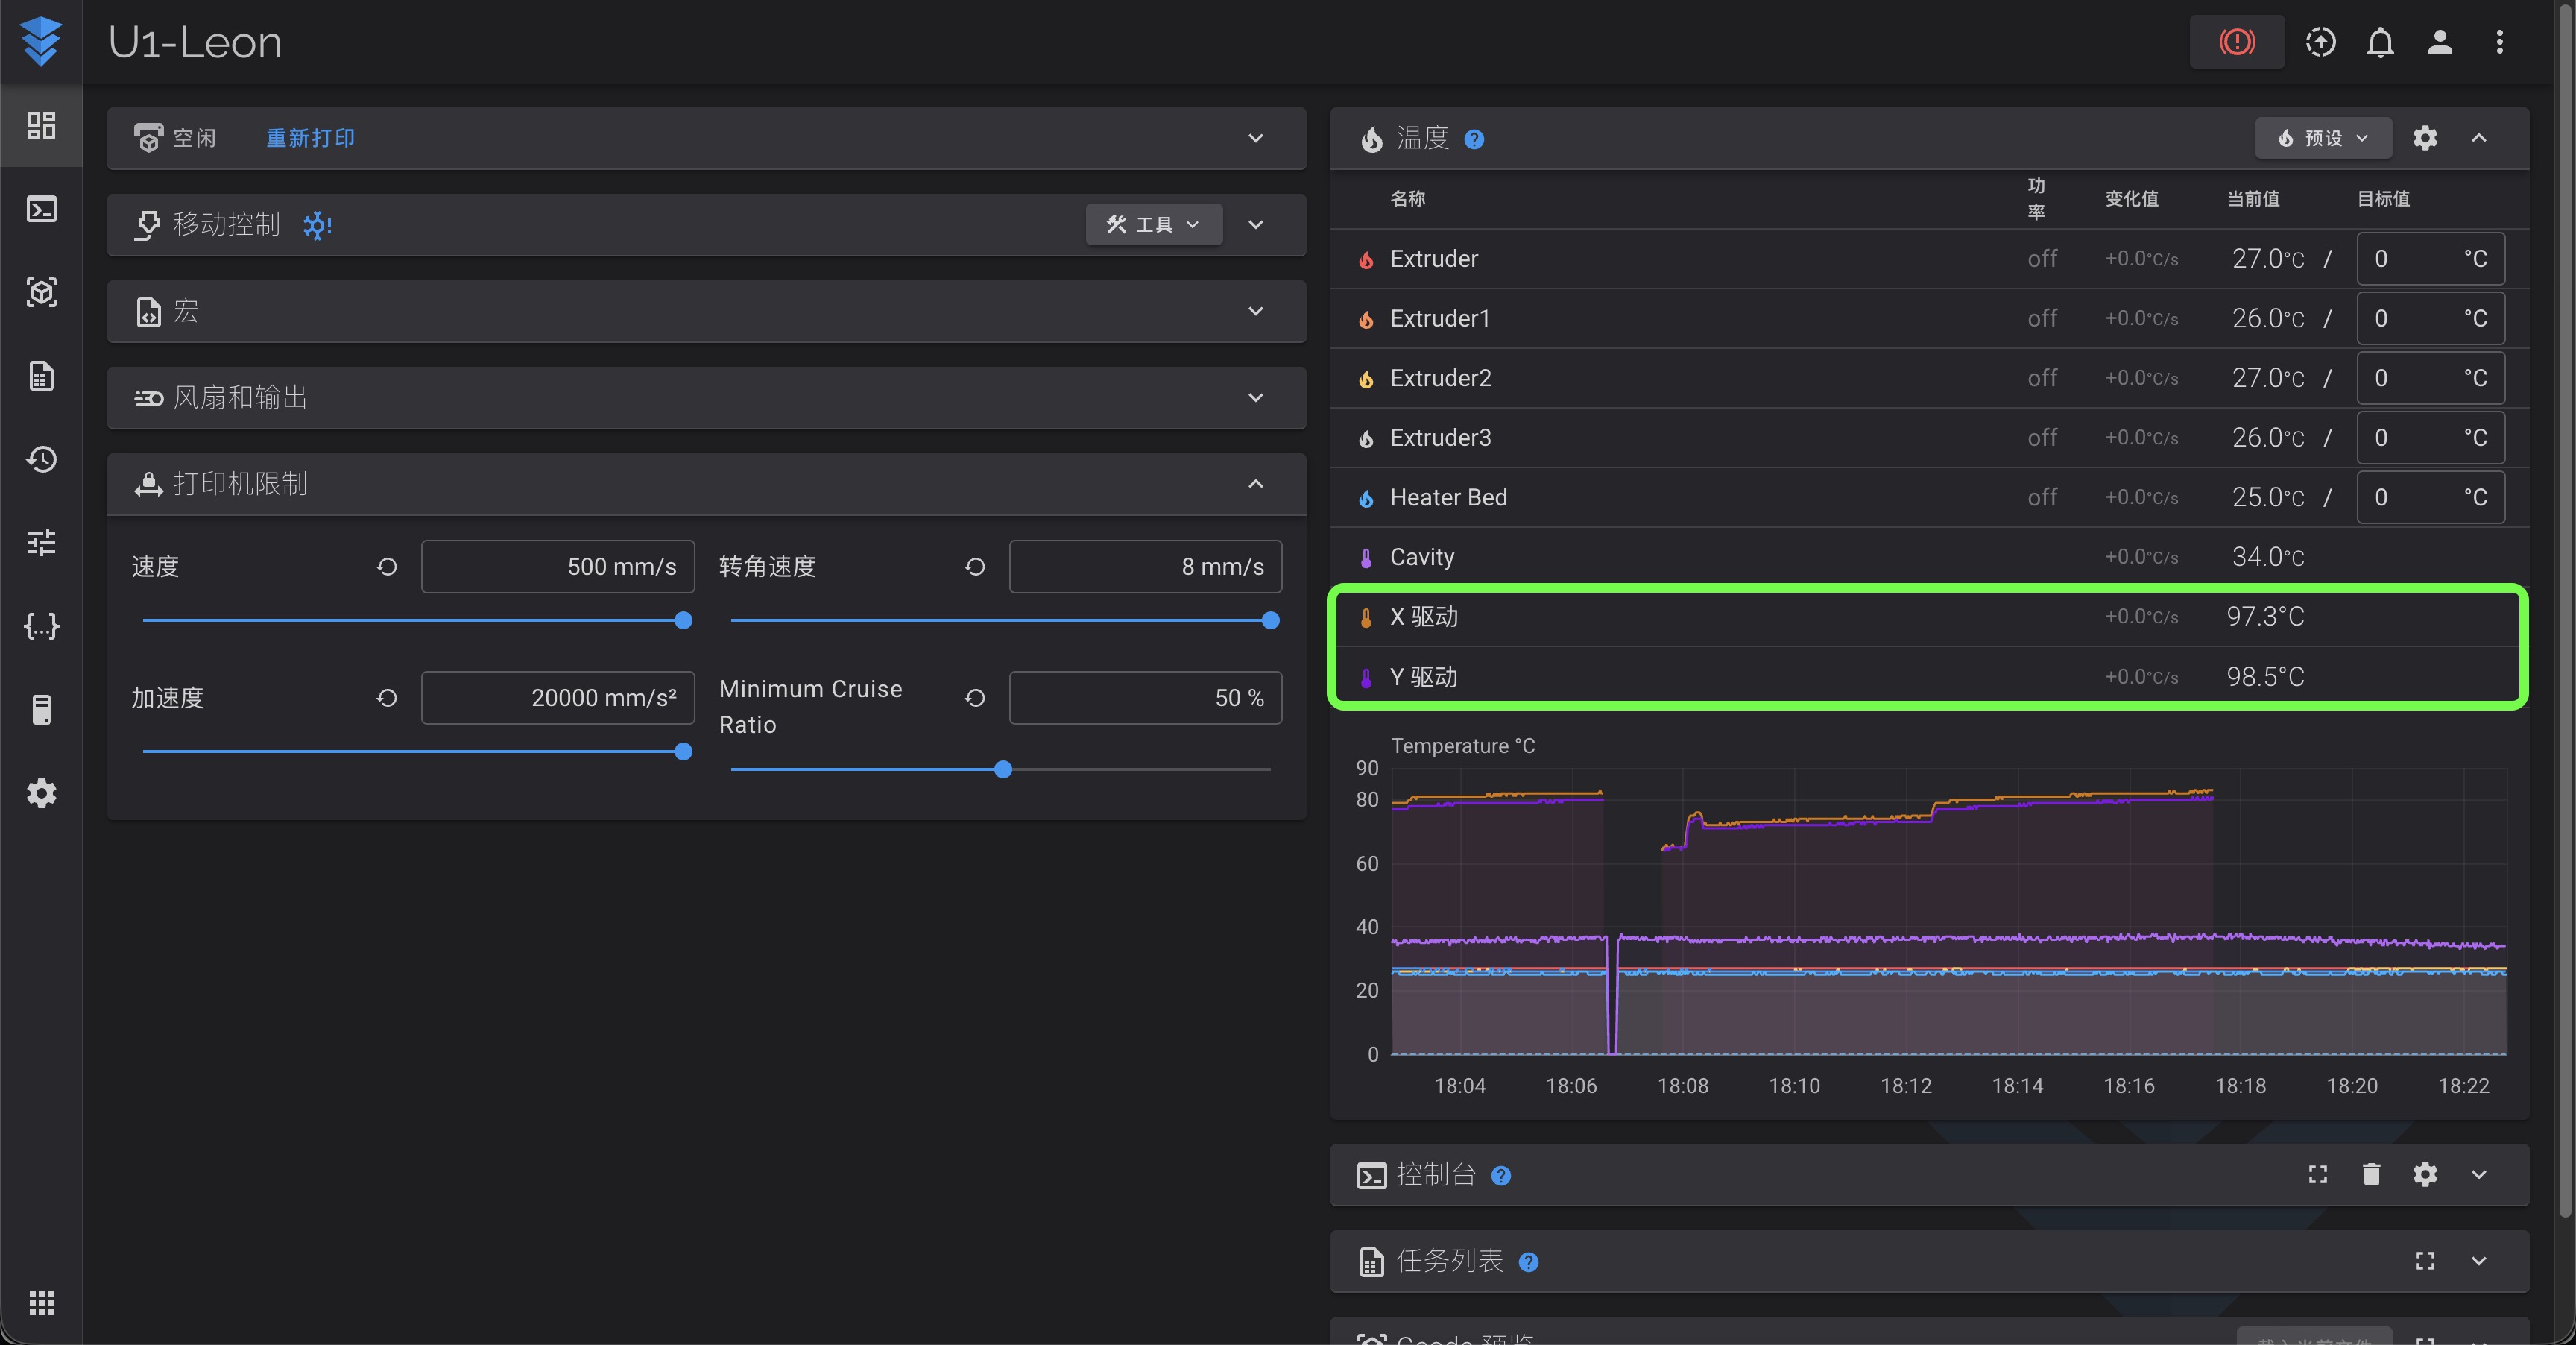This screenshot has width=2576, height=1345.
Task: Click the page vertical scrollbar
Action: pos(2565,610)
